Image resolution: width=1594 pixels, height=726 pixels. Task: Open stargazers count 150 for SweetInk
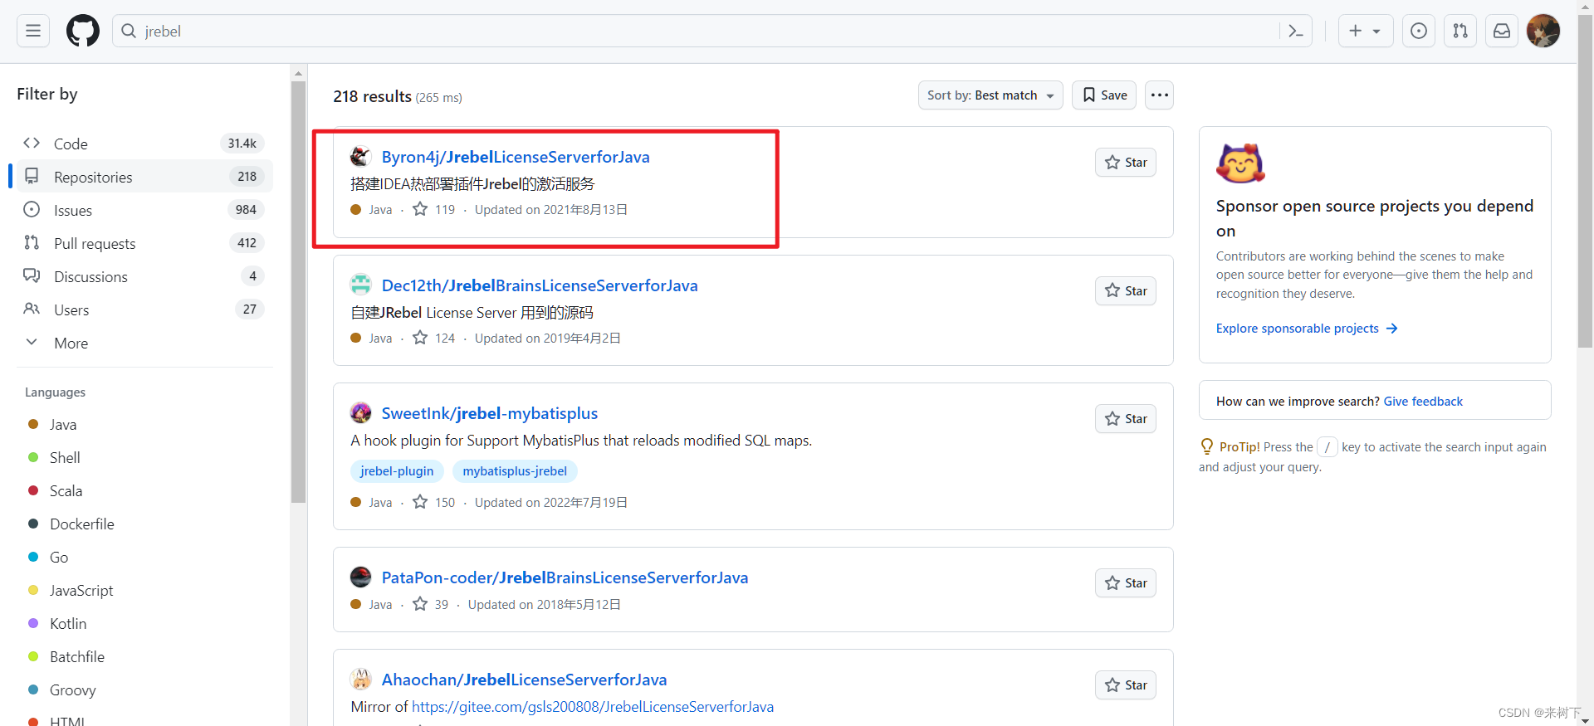[434, 503]
